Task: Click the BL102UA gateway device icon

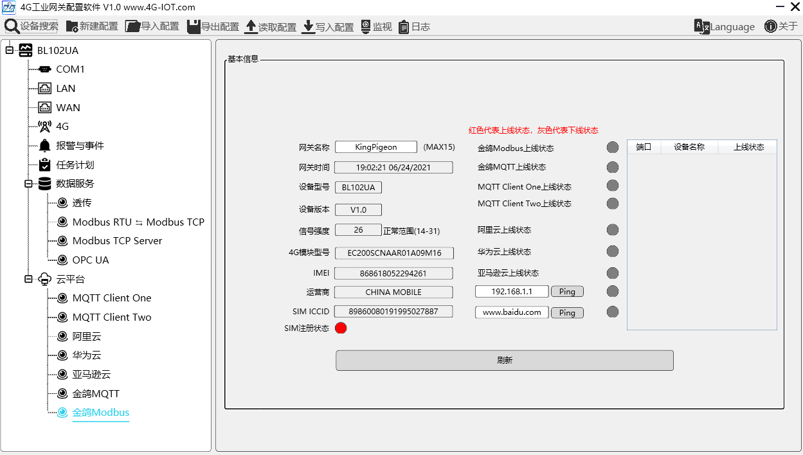Action: pyautogui.click(x=26, y=50)
